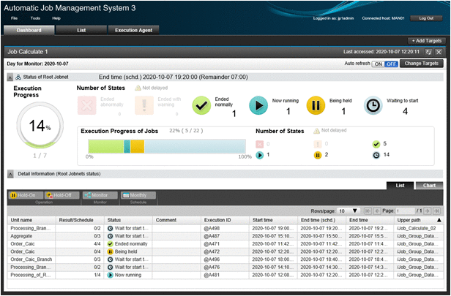The height and width of the screenshot is (296, 451).
Task: Click the Now running play icon
Action: click(259, 105)
